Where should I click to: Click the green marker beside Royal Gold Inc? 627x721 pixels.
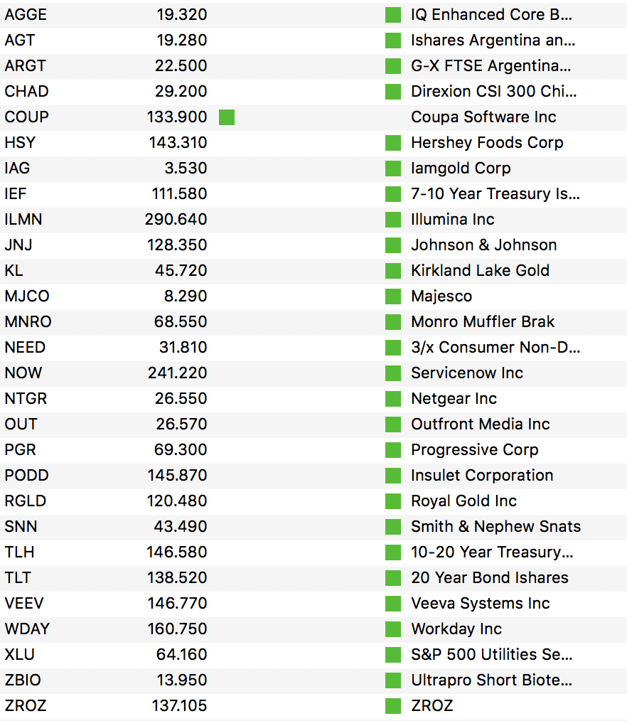click(x=393, y=501)
